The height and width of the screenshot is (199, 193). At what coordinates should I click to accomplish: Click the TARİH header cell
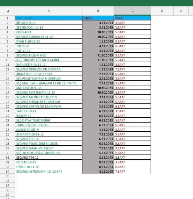[x=98, y=18]
